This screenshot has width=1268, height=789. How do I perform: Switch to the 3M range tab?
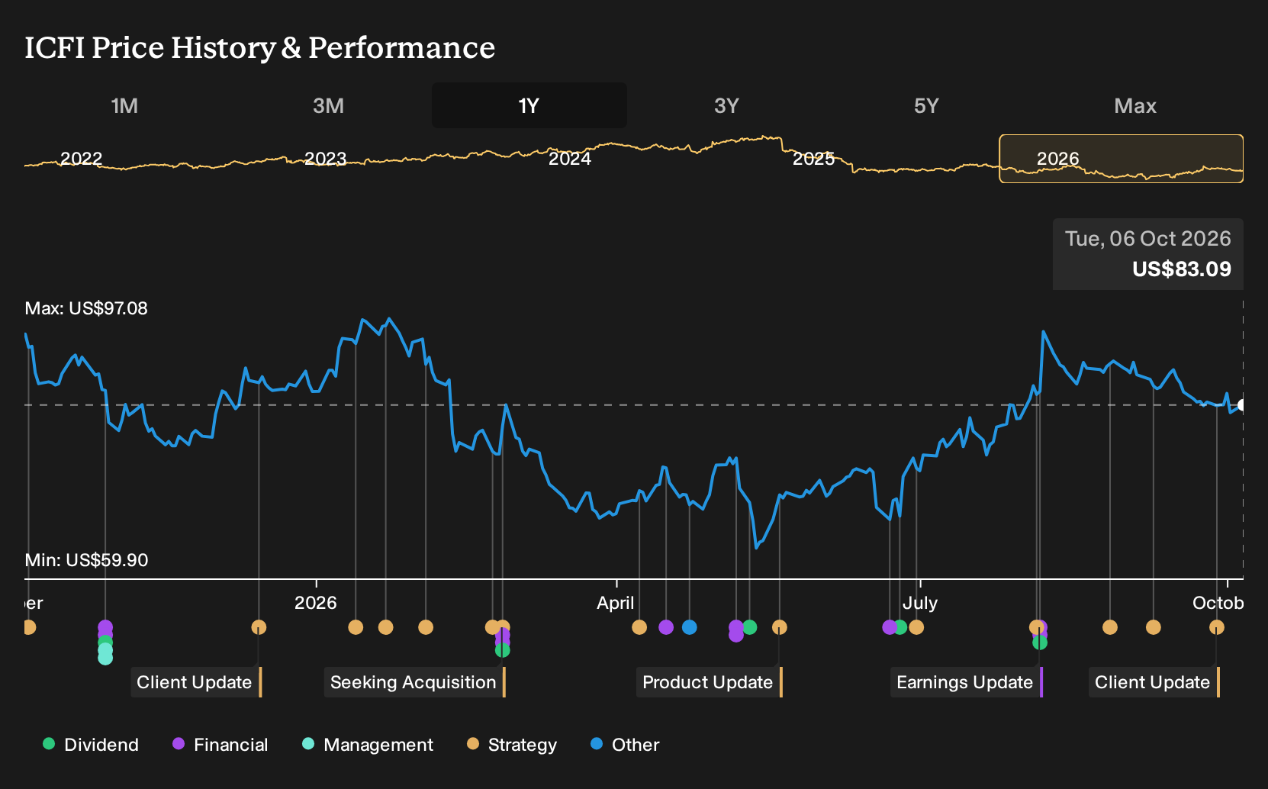pyautogui.click(x=328, y=105)
